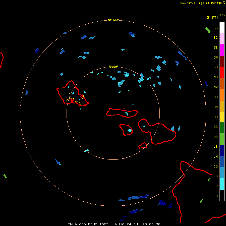Click the '[K FT]' units label
Viewport: 226px width, 226px height.
click(212, 17)
